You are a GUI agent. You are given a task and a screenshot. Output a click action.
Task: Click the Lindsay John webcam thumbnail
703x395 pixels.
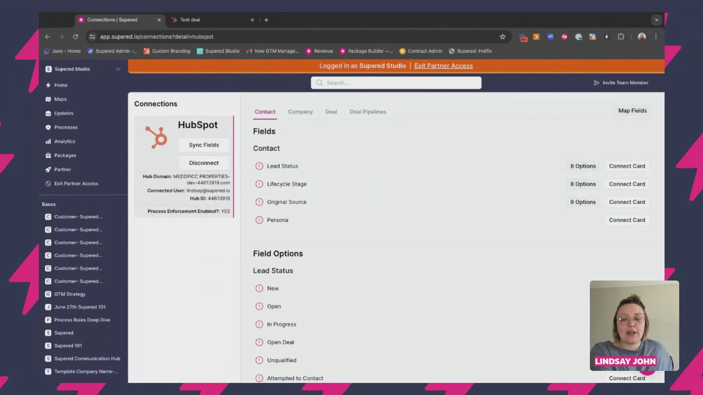coord(634,326)
